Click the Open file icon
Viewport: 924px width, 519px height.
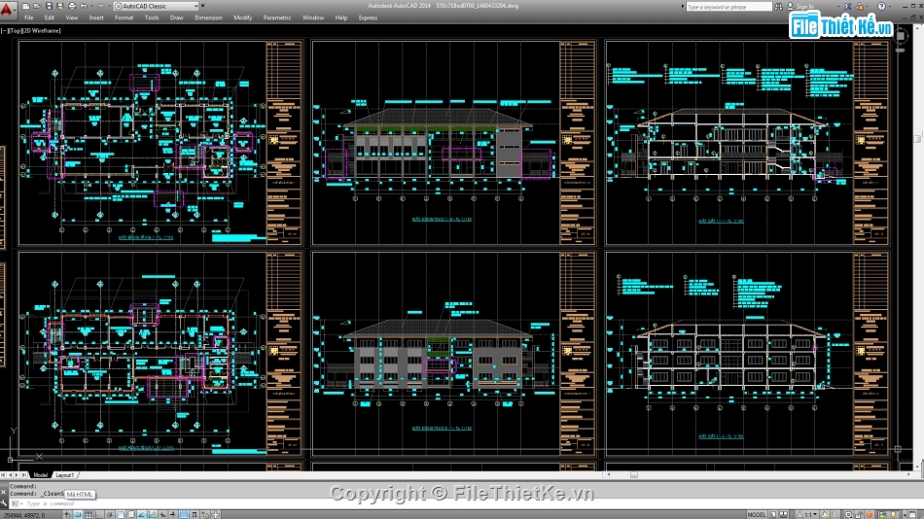tap(36, 6)
